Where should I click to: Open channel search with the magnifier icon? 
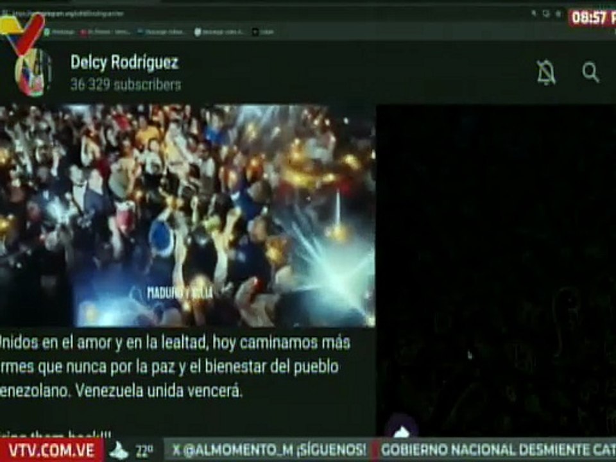590,73
